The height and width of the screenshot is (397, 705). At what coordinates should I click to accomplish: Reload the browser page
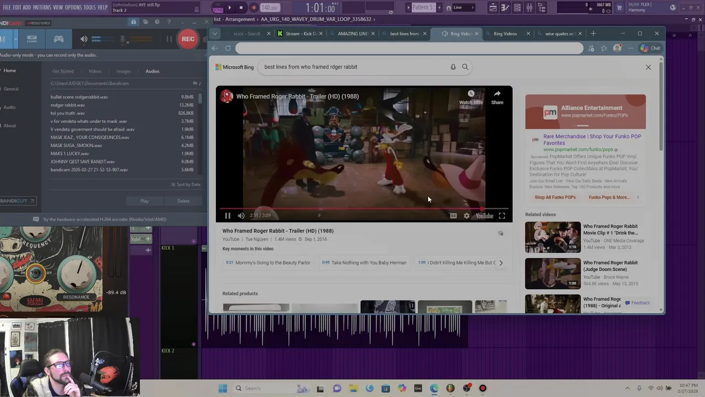click(x=228, y=48)
